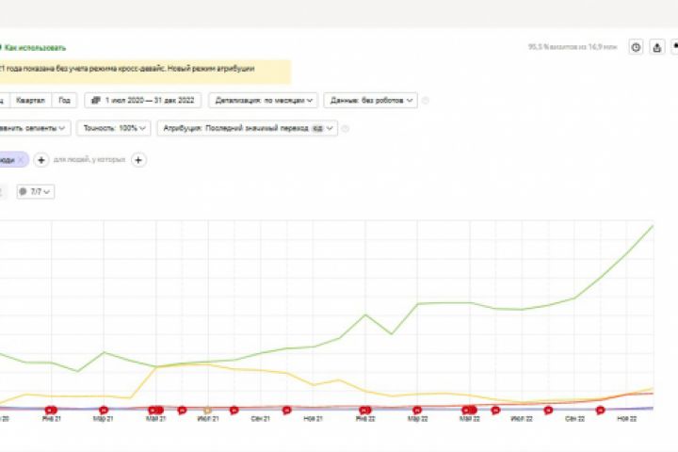Screen dimensions: 678x452
Task: Remove the segment chip using its X
Action: pyautogui.click(x=21, y=160)
